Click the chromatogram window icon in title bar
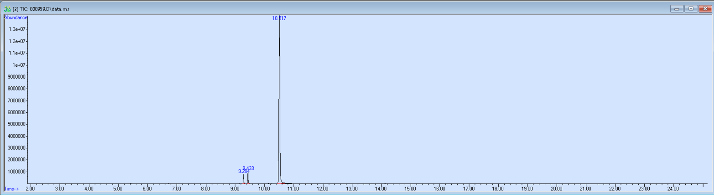This screenshot has width=714, height=195. 7,9
